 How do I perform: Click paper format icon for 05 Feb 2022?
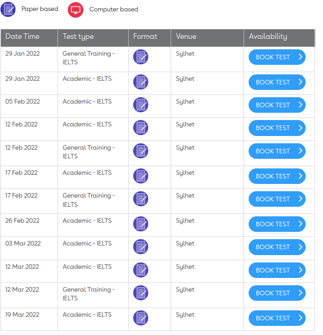(141, 105)
